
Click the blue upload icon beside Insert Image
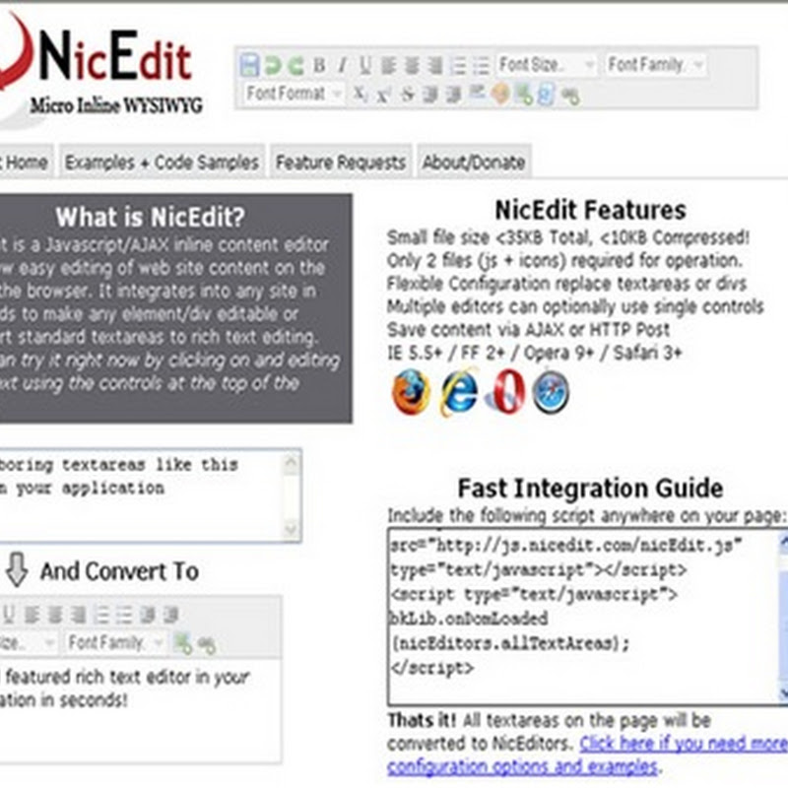tap(547, 94)
